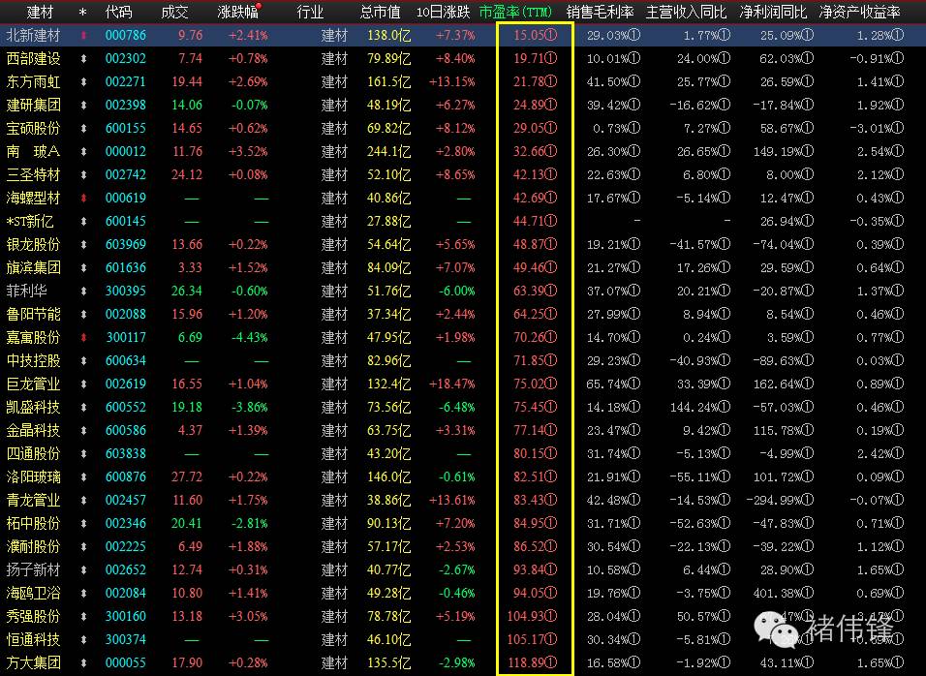
Task: Click the marker icon in the 东方雨虹 row
Action: click(x=83, y=82)
